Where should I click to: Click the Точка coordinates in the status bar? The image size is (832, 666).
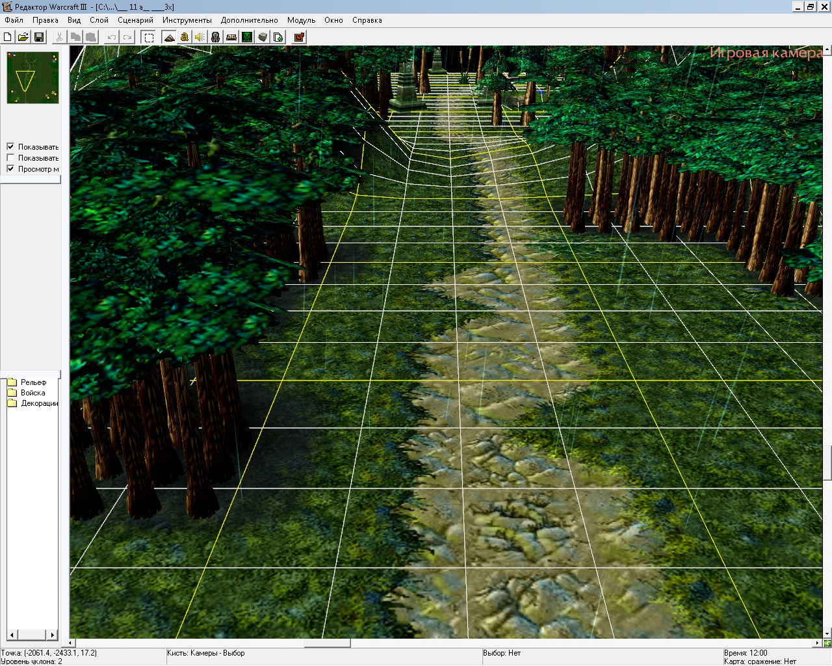coord(49,653)
